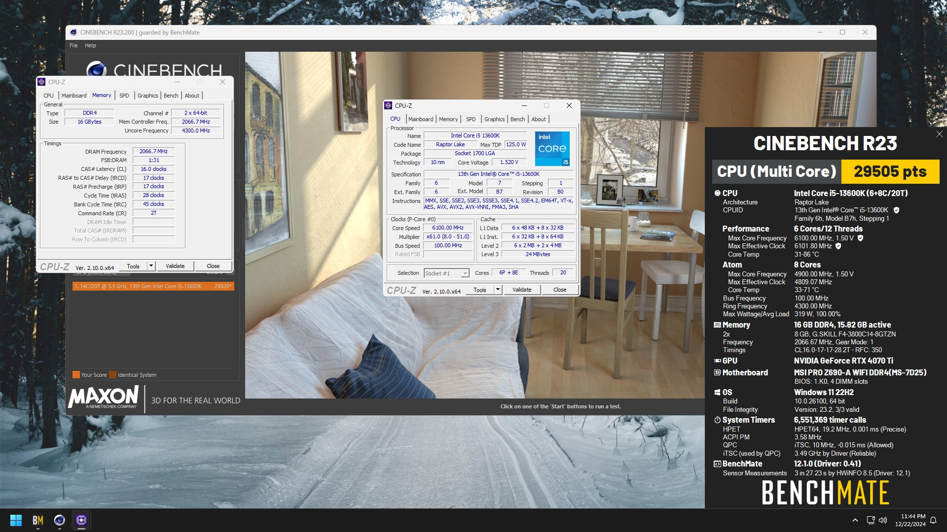Open Bench tab in memory CPU-Z window

coord(171,96)
